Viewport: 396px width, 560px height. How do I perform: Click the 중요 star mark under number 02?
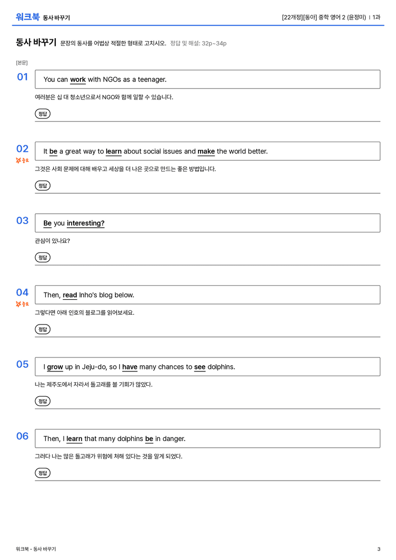(22, 160)
